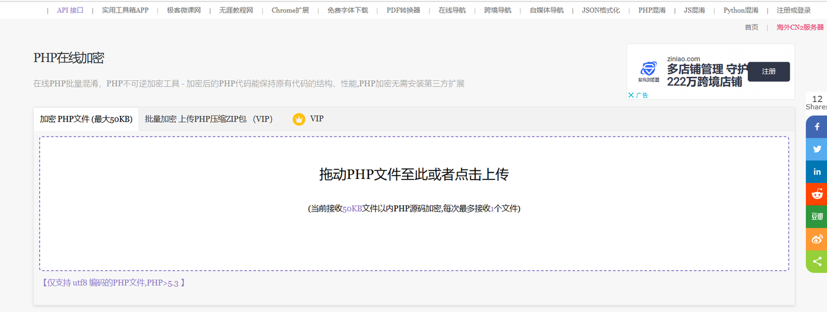Open JSON格式化 tool link
Image resolution: width=827 pixels, height=312 pixels.
tap(601, 10)
